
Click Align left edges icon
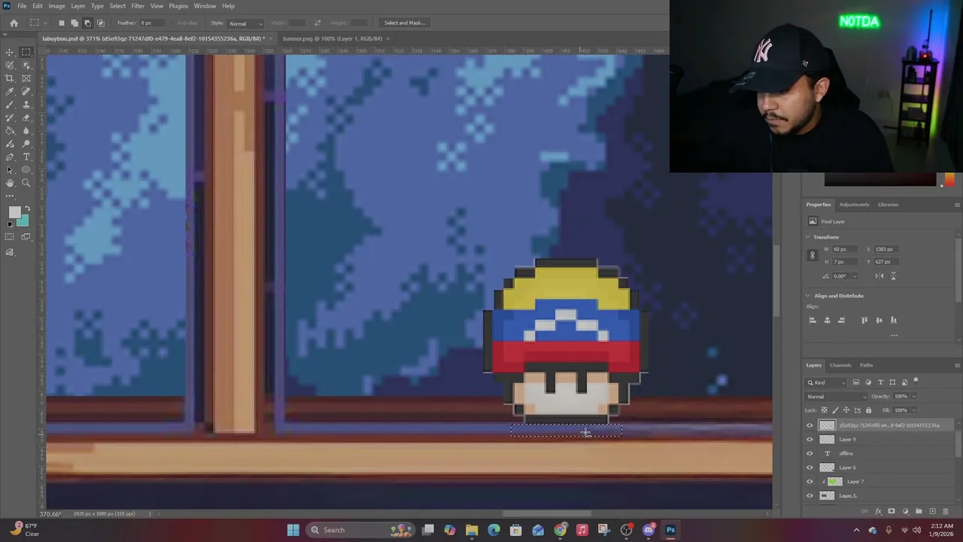(813, 320)
